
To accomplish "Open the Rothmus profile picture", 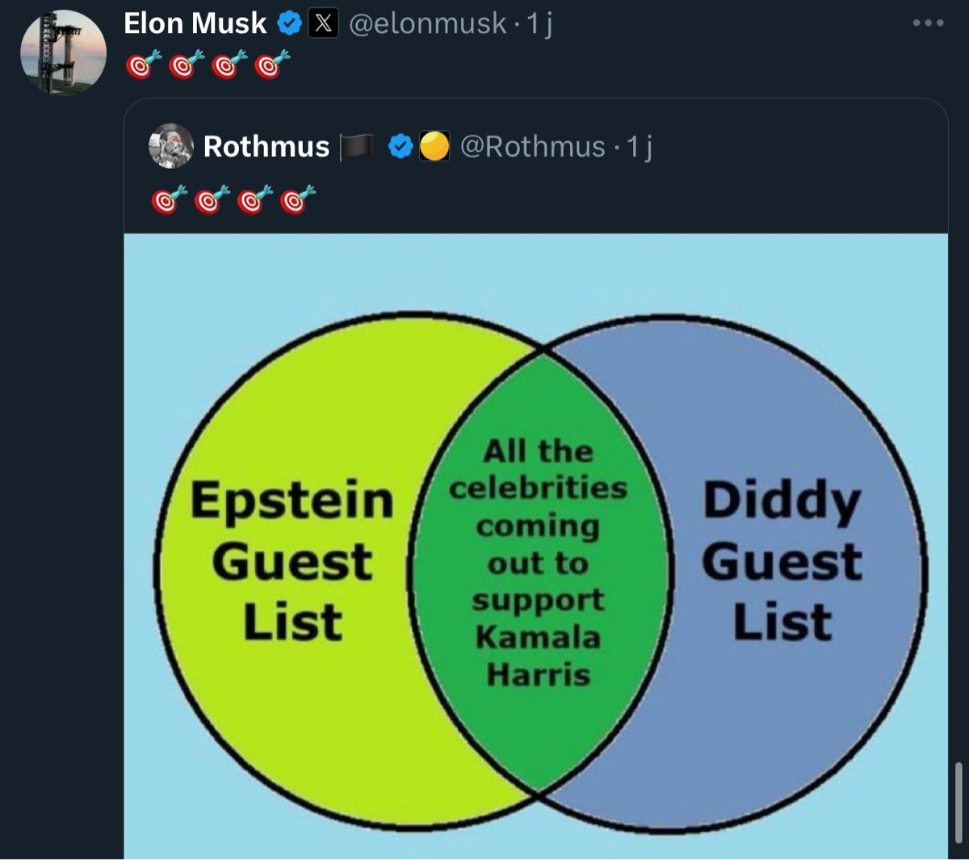I will [171, 146].
